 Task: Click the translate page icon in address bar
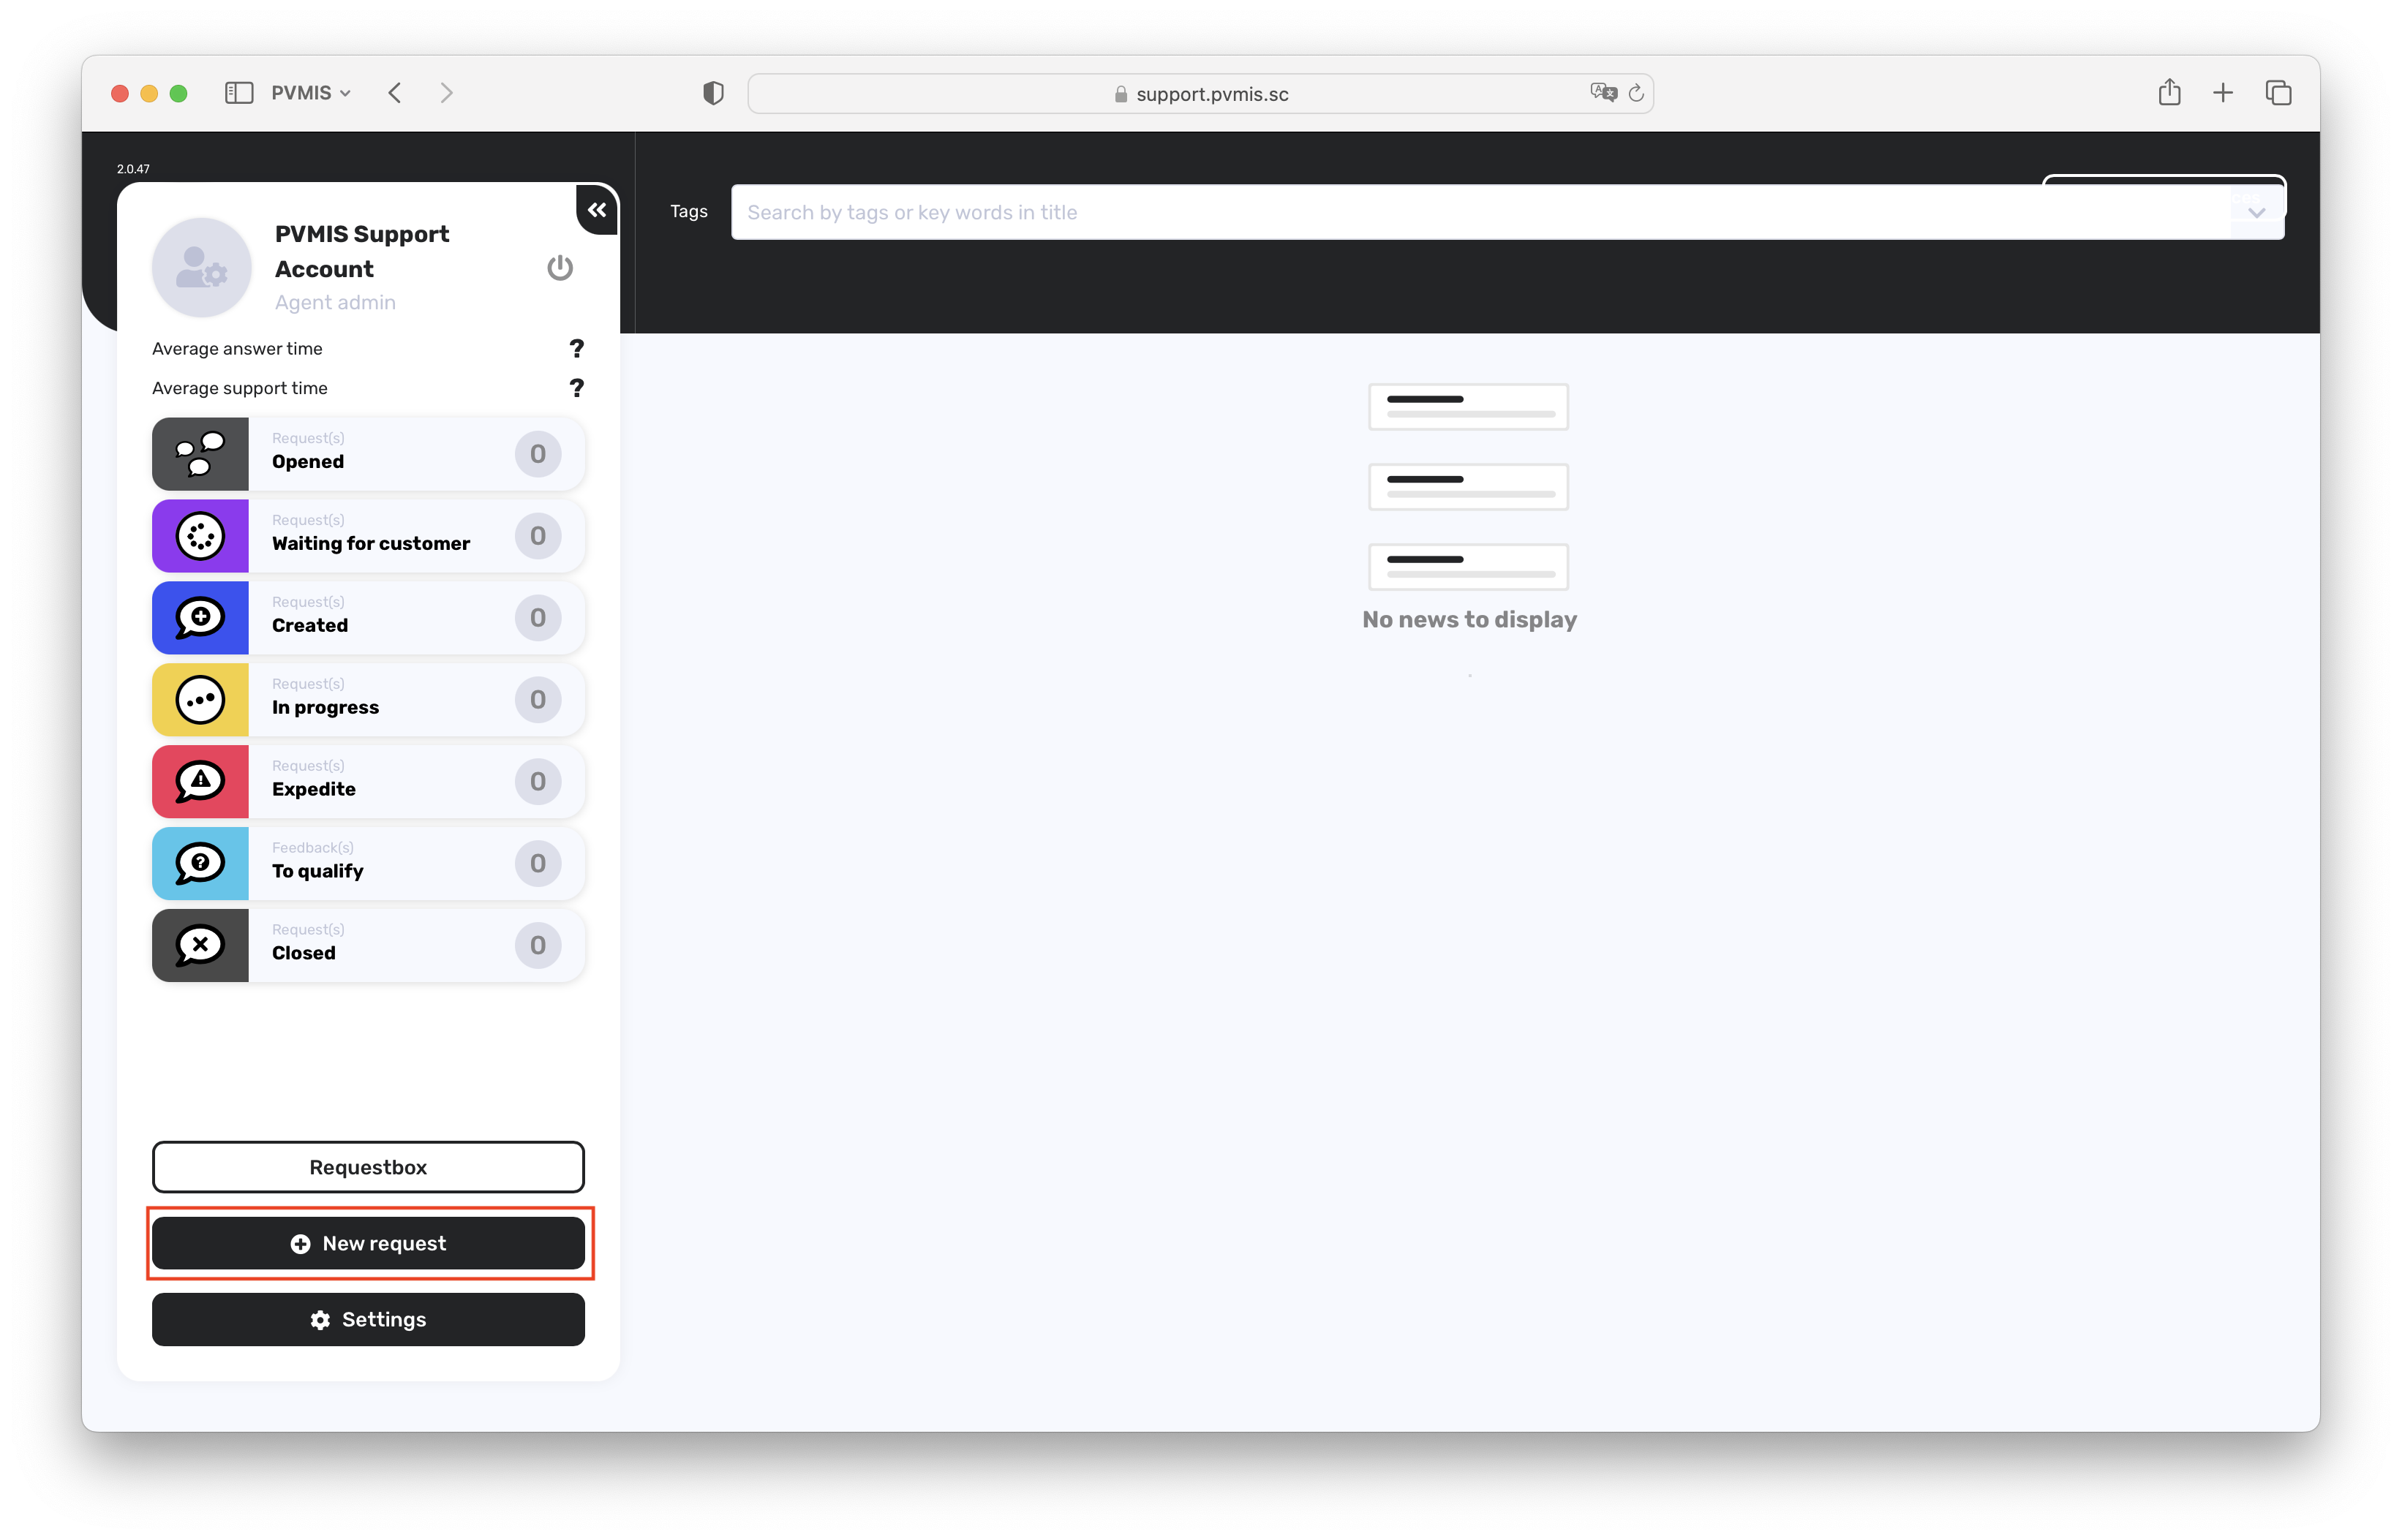pos(1603,93)
